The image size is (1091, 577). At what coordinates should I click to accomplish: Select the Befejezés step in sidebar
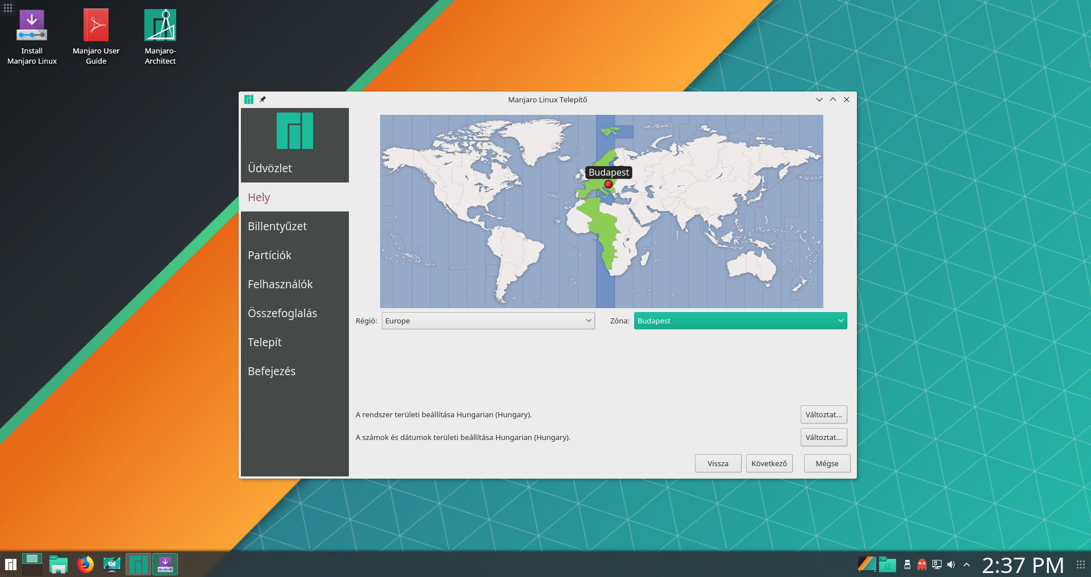pyautogui.click(x=295, y=371)
